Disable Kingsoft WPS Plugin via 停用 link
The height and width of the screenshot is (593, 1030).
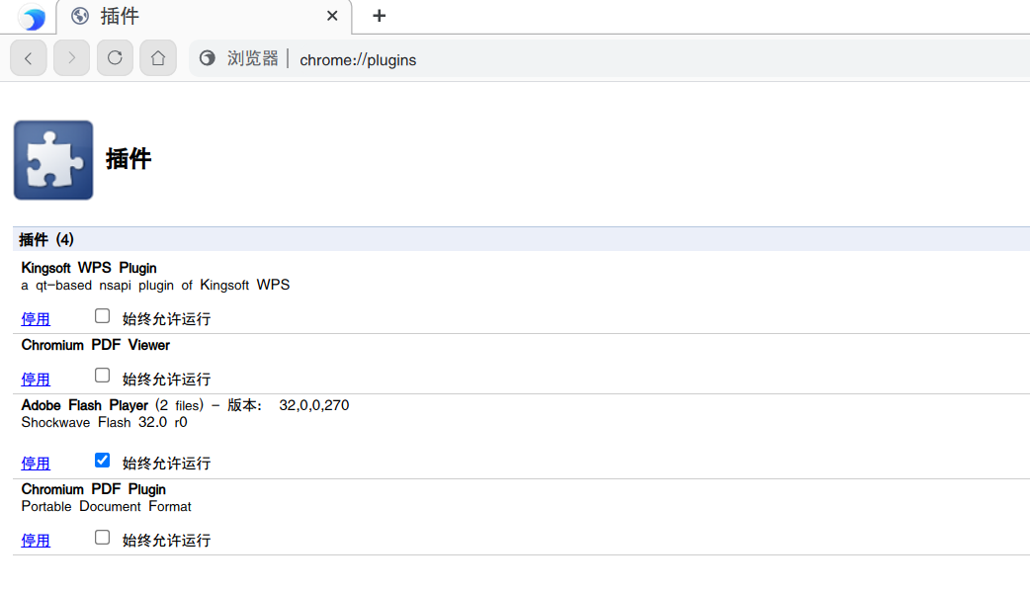click(36, 319)
